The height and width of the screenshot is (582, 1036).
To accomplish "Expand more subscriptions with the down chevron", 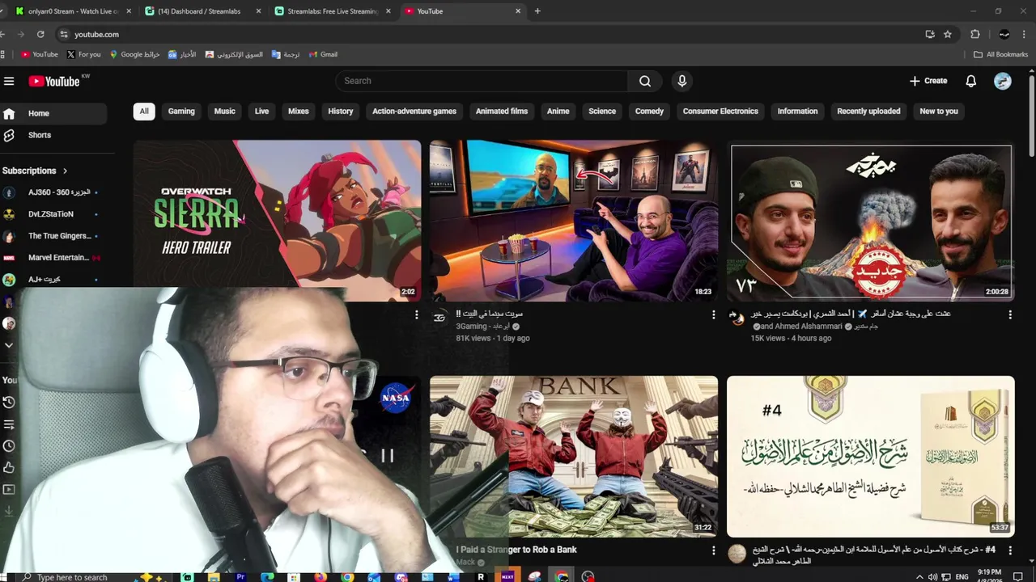I will pyautogui.click(x=9, y=345).
